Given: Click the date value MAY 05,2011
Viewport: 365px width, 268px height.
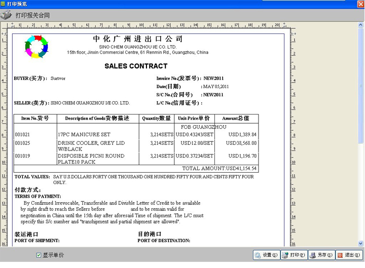Looking at the screenshot, I should (x=216, y=87).
